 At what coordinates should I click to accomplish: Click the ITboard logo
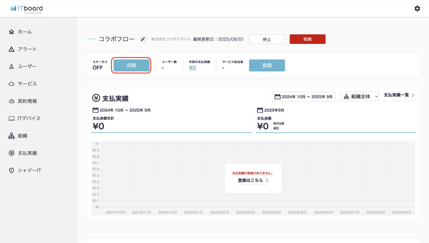(26, 9)
